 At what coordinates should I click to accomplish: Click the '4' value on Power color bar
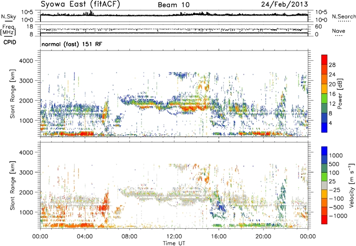(331, 123)
